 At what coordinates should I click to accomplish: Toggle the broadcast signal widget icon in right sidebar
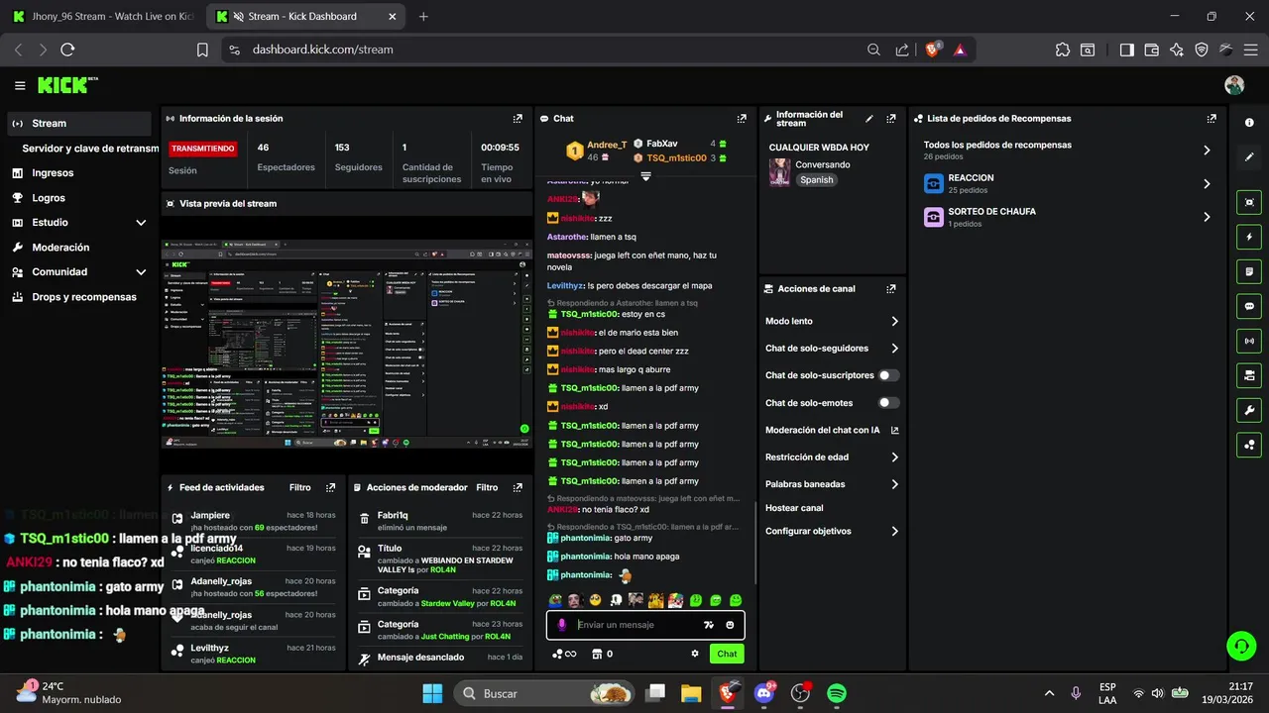click(x=1249, y=341)
